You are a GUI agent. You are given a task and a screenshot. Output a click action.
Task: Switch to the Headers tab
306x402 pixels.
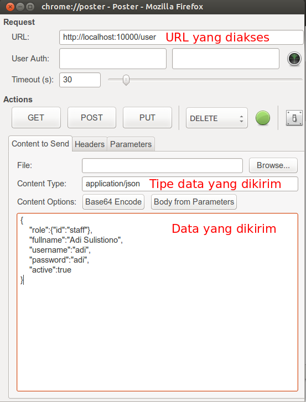tap(90, 144)
